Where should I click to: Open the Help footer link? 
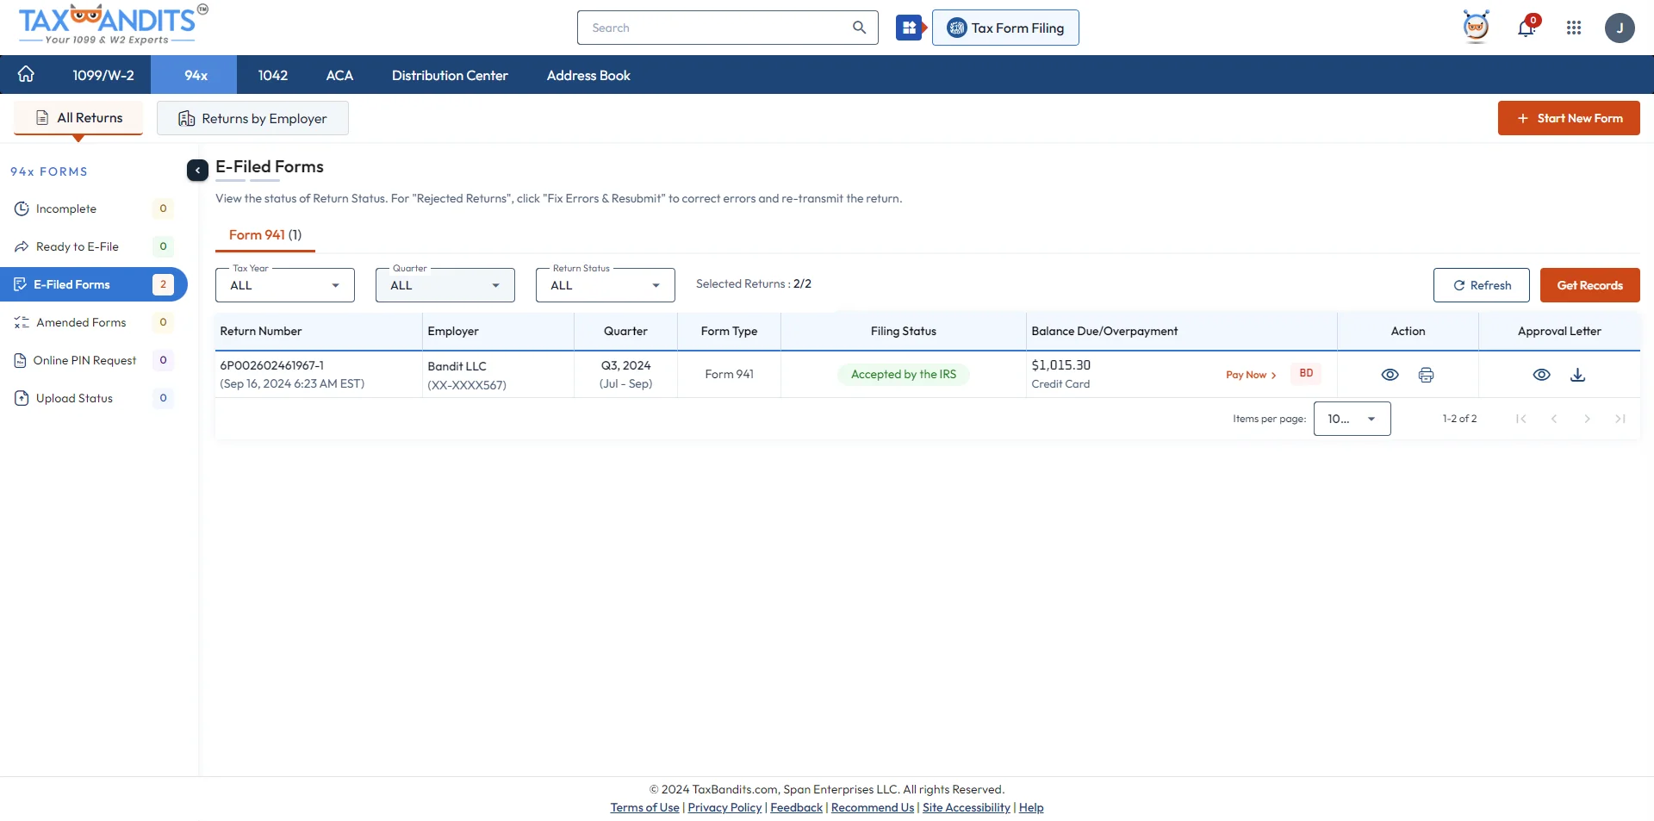click(x=1031, y=807)
